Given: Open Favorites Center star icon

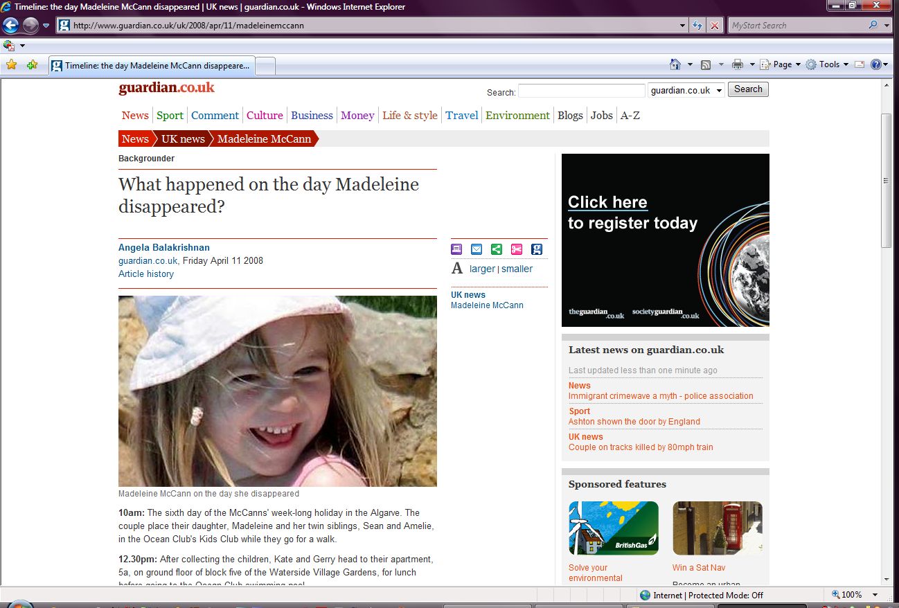Looking at the screenshot, I should click(11, 65).
